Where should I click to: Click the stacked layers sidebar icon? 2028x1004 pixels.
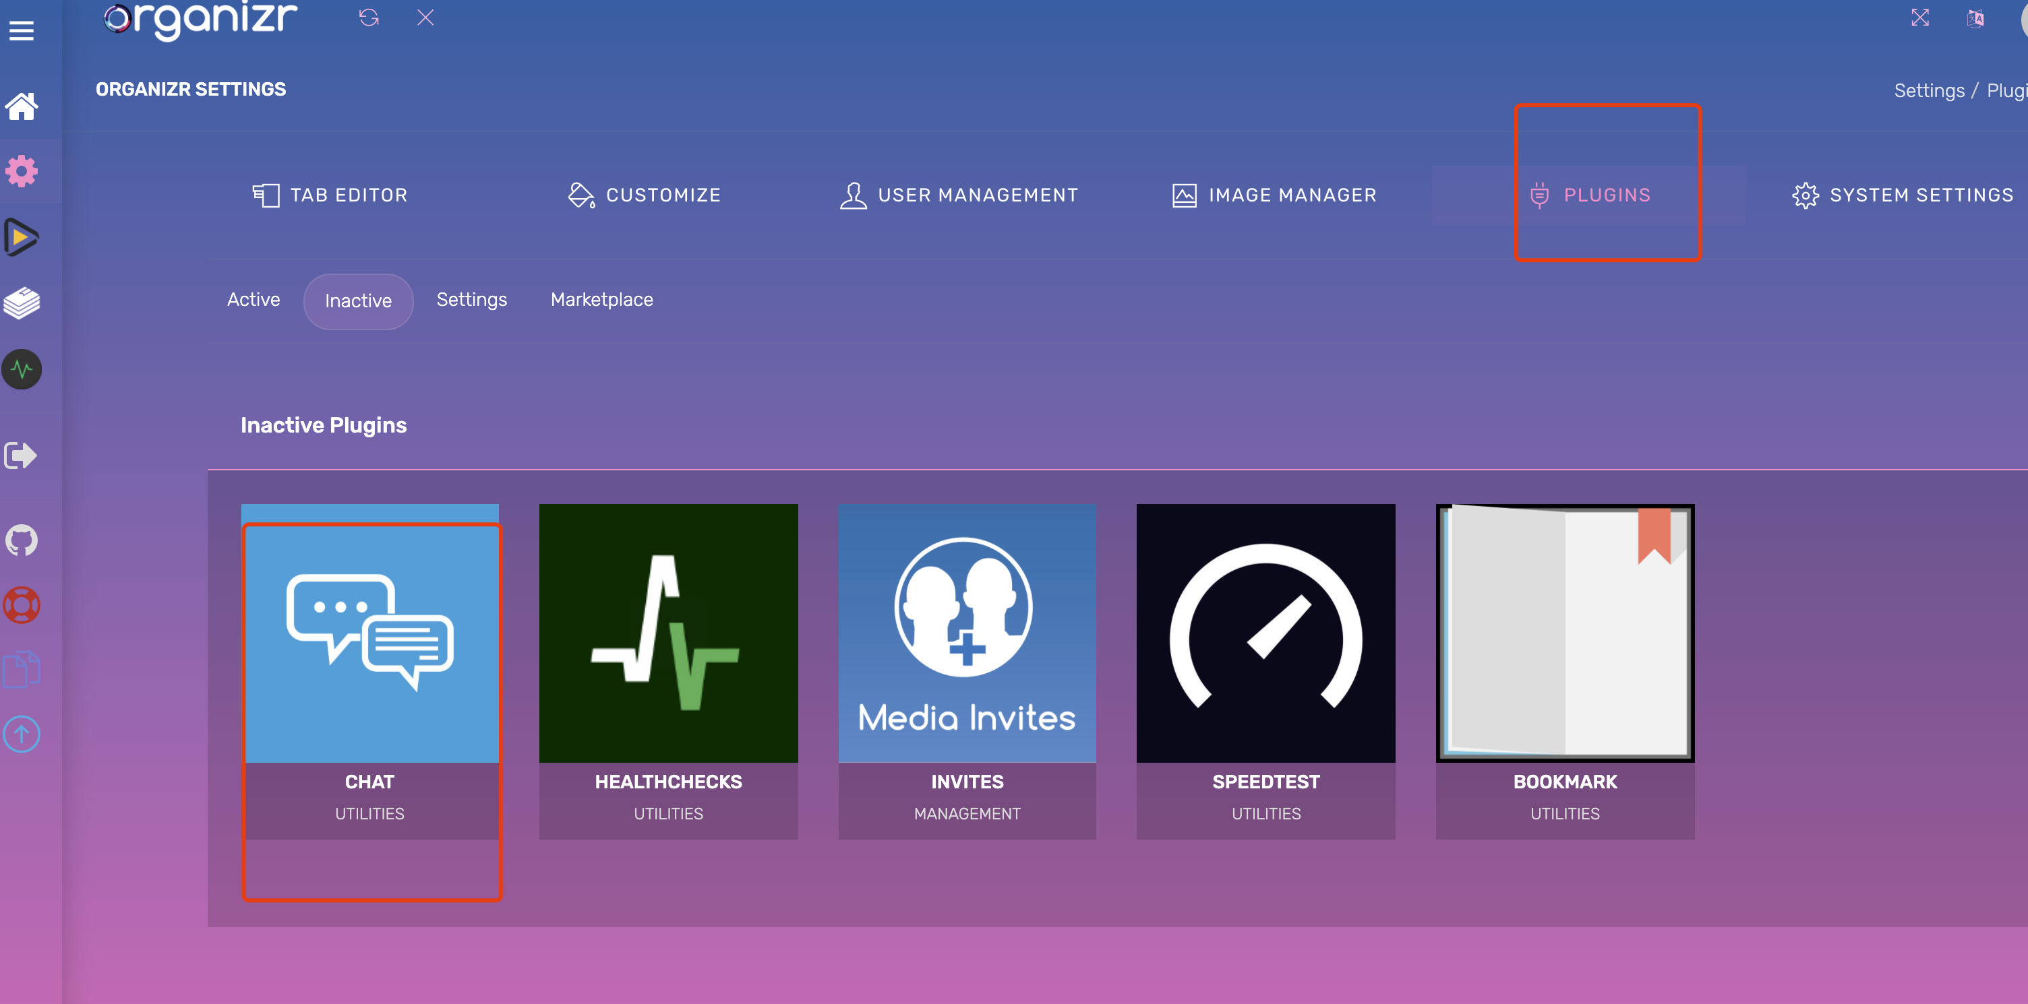click(x=22, y=303)
